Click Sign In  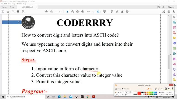coord(171,7)
